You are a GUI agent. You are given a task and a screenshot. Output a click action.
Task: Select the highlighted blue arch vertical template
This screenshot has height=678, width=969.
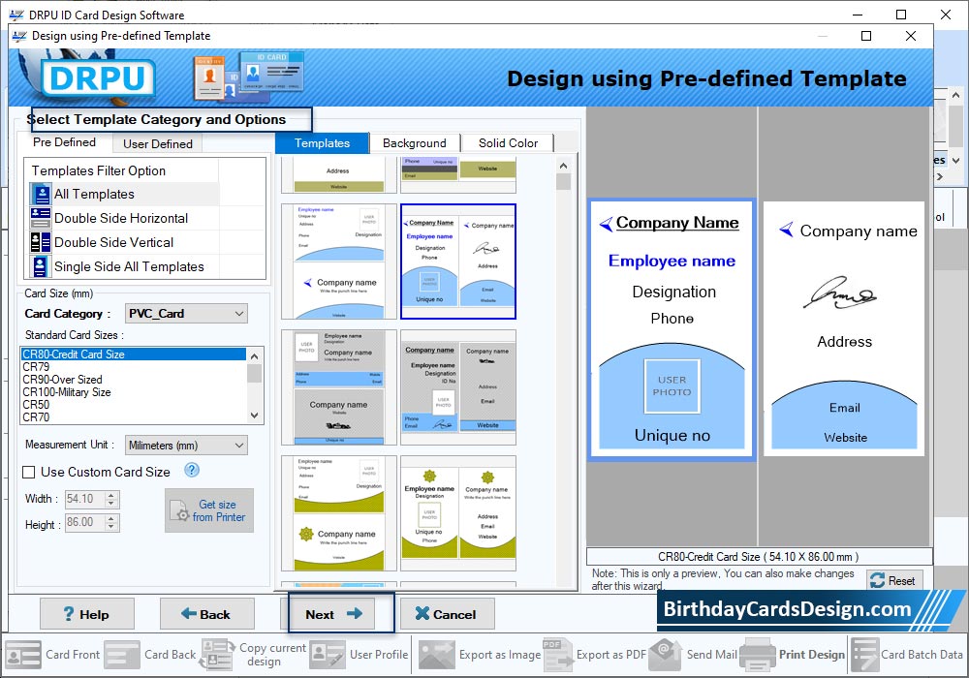point(458,262)
